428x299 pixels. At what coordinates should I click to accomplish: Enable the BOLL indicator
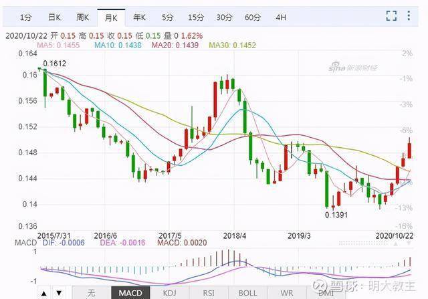click(247, 293)
